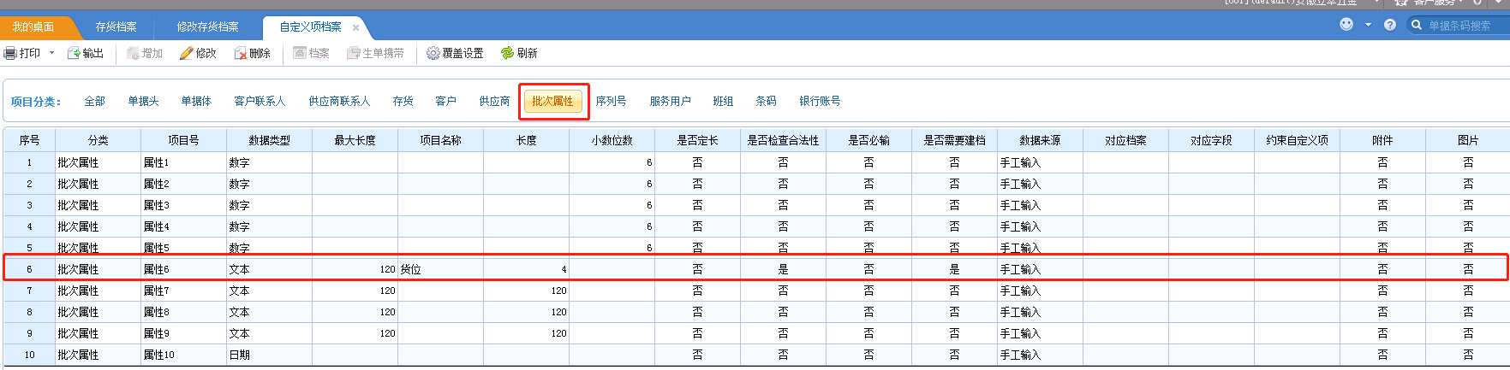Select the 序列号 category filter

611,101
